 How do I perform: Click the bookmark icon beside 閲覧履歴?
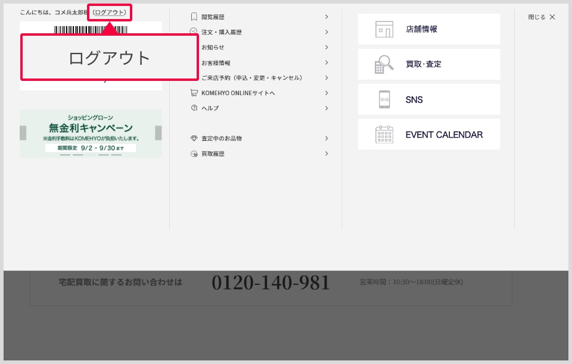coord(194,17)
